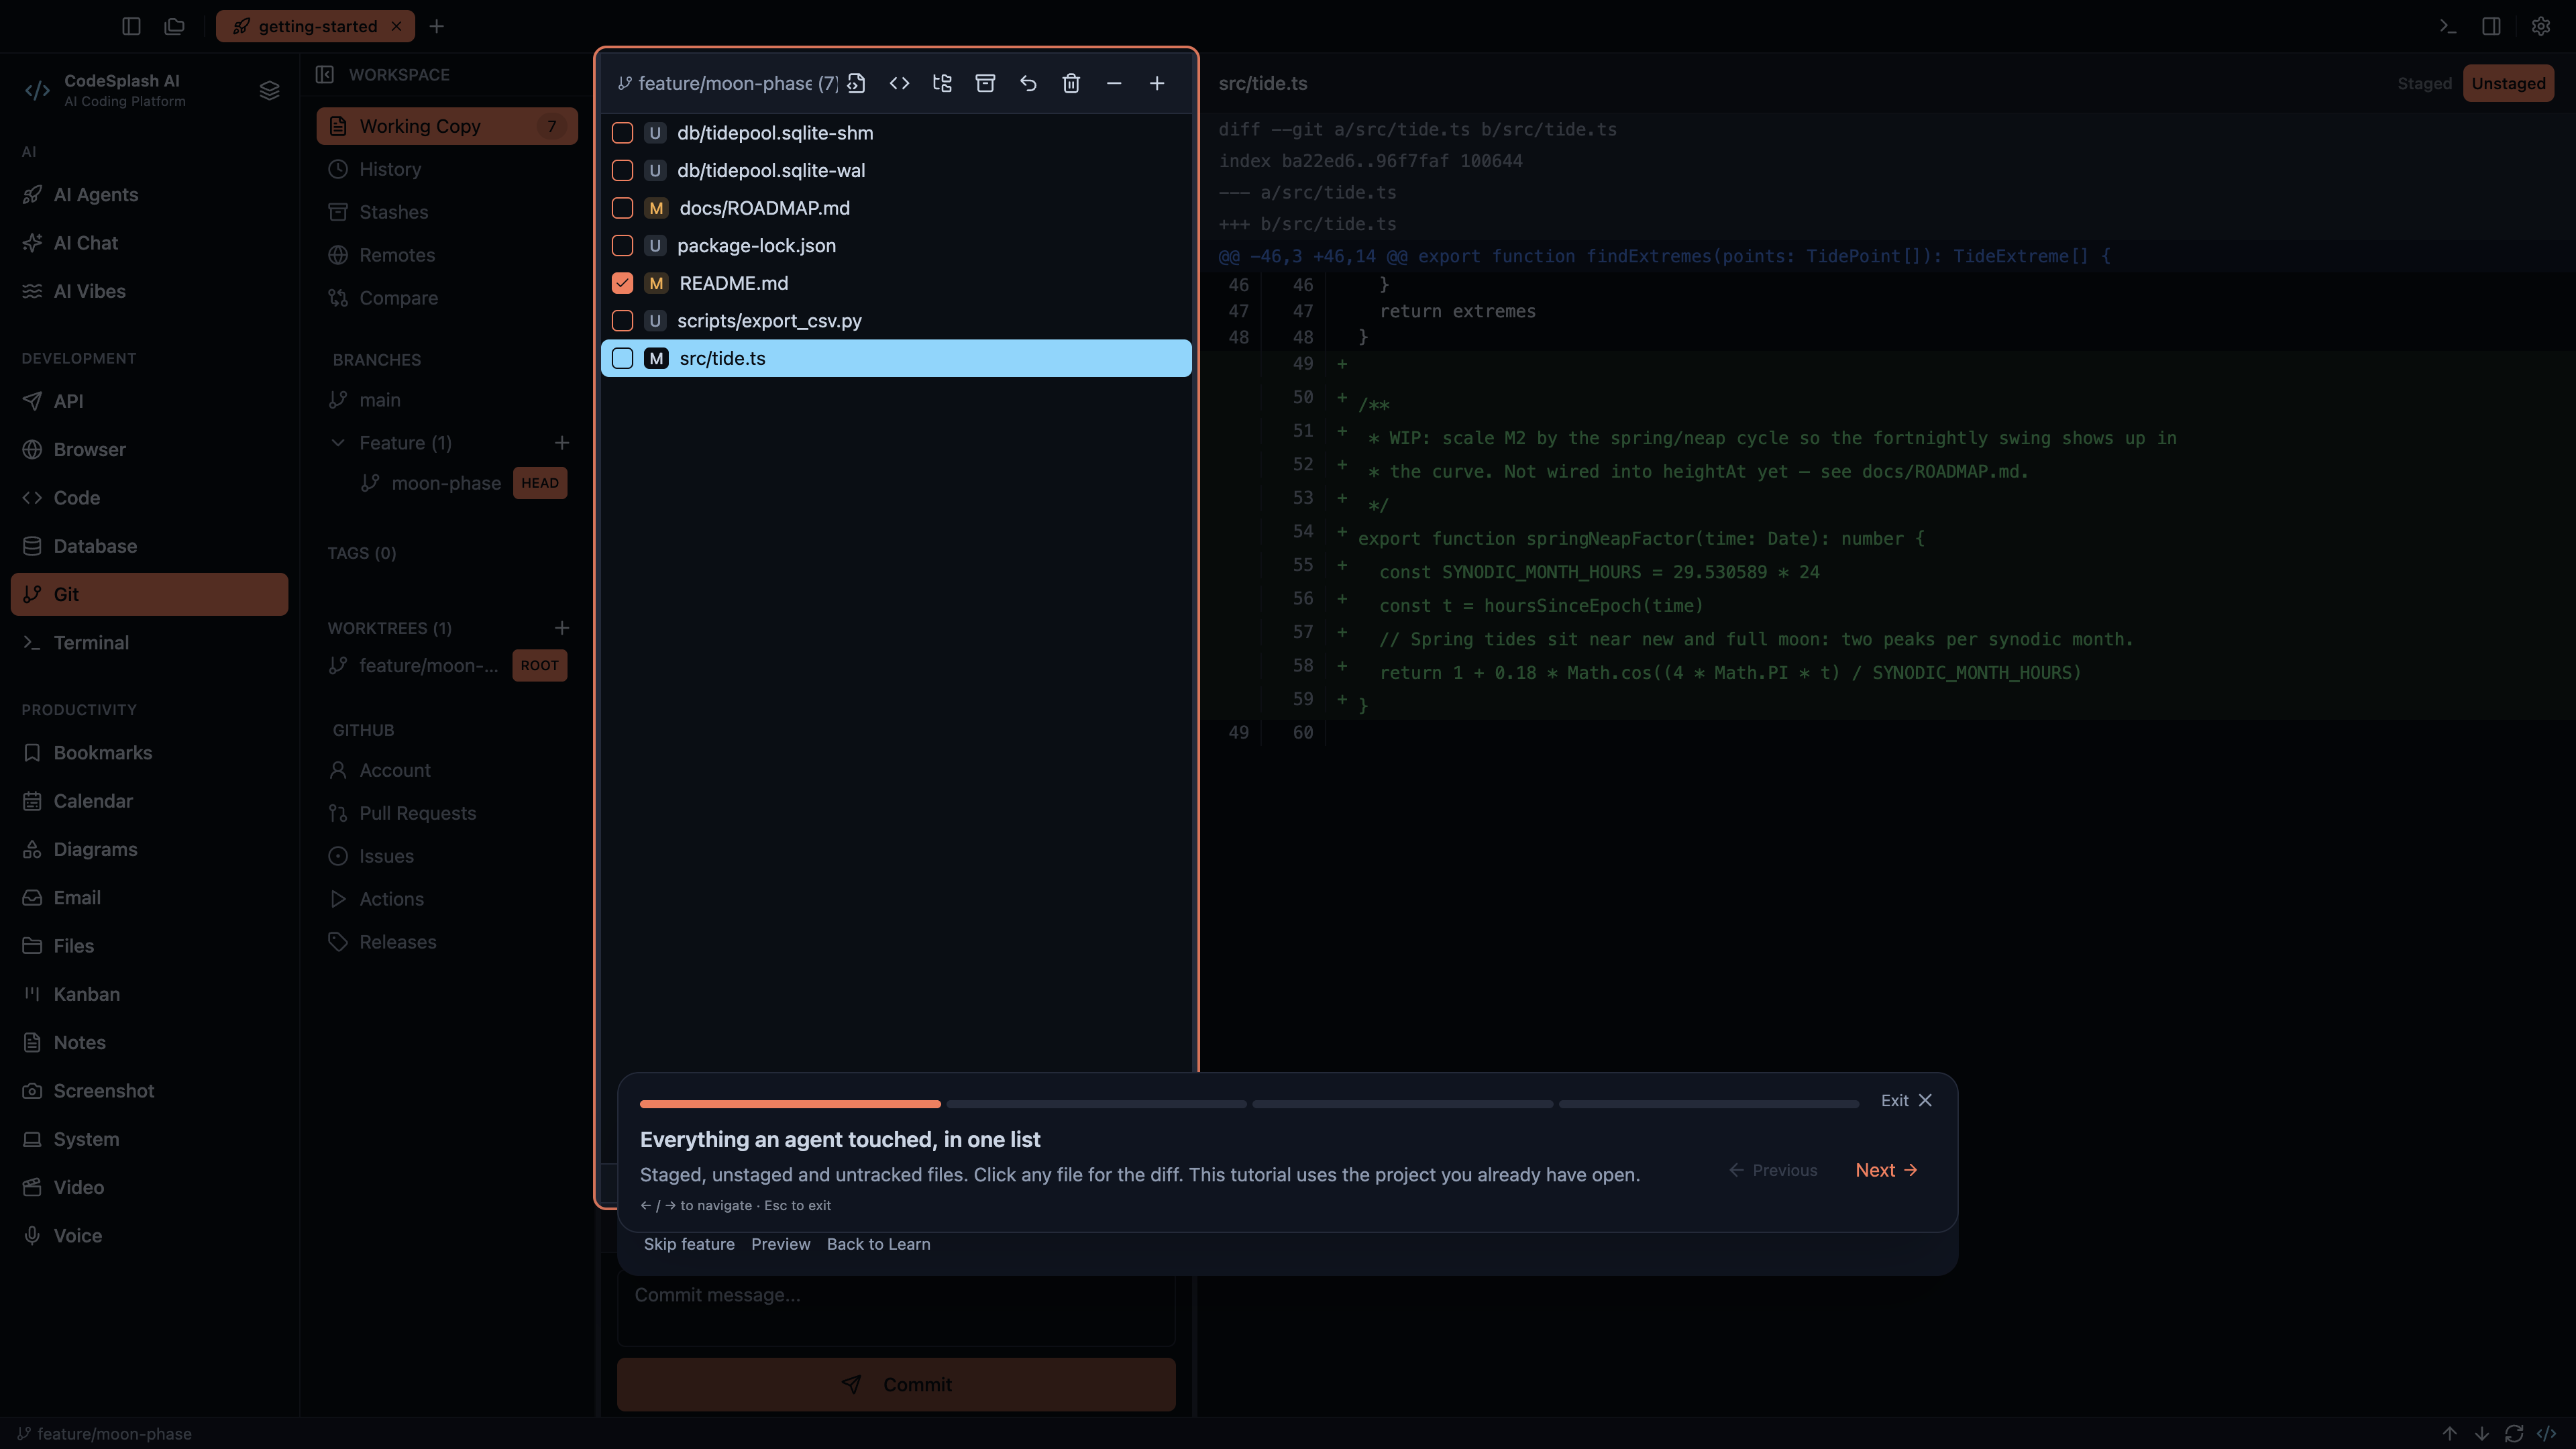Viewport: 2576px width, 1449px height.
Task: Open the terminal icon in the top right
Action: pyautogui.click(x=2447, y=26)
